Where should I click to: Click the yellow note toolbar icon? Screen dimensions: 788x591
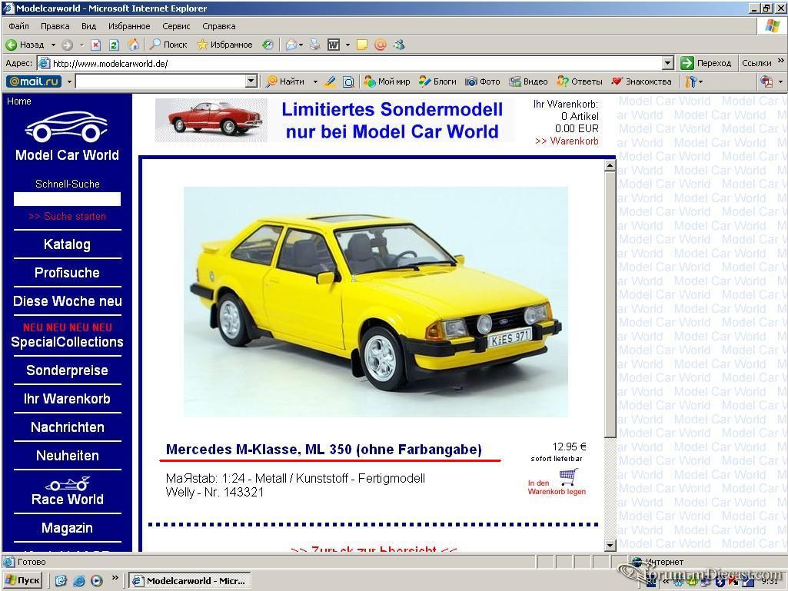point(362,45)
